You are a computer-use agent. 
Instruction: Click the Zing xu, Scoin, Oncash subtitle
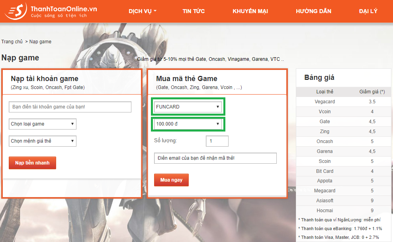click(48, 87)
